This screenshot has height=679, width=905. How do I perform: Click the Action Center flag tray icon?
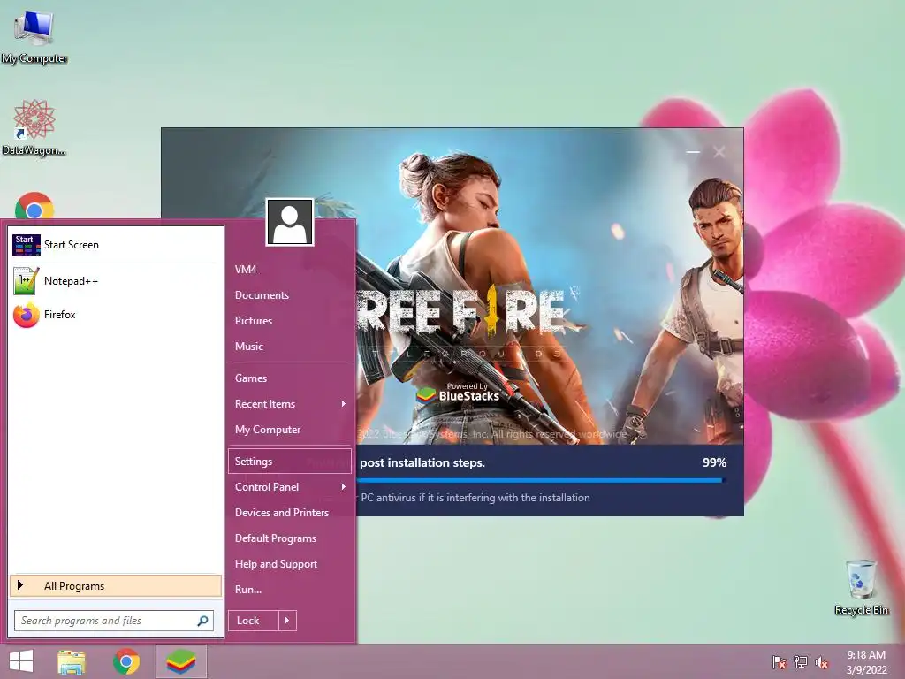pos(779,661)
